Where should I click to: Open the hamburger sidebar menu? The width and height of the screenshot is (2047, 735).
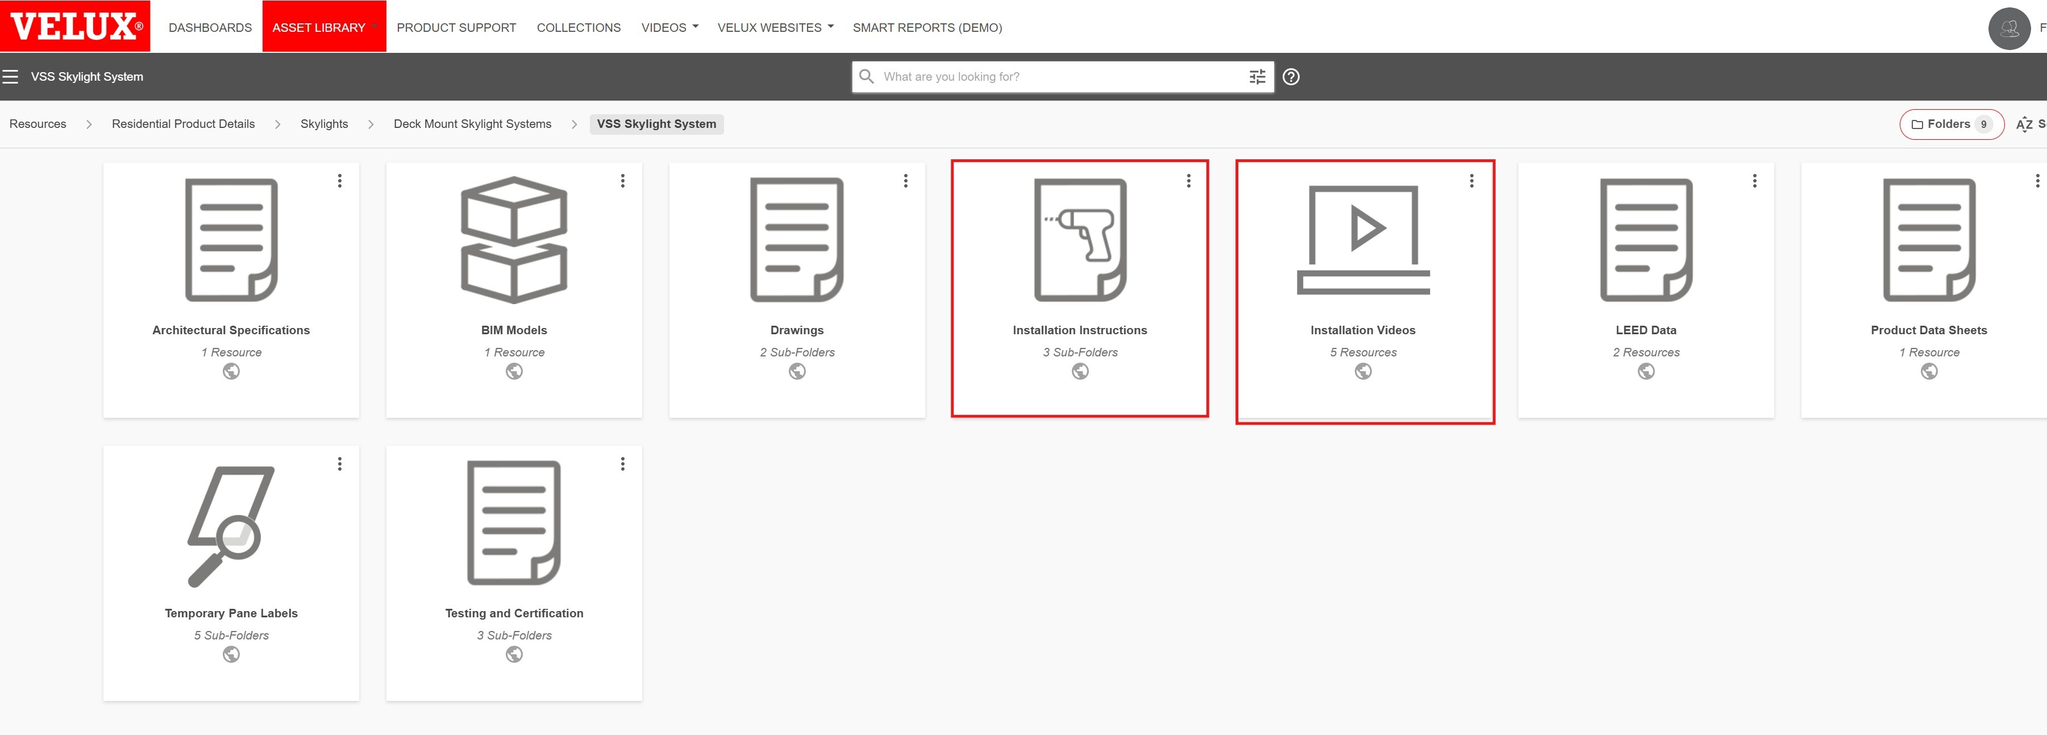pyautogui.click(x=10, y=76)
